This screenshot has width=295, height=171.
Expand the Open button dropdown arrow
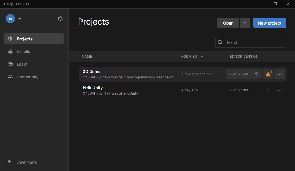point(244,23)
